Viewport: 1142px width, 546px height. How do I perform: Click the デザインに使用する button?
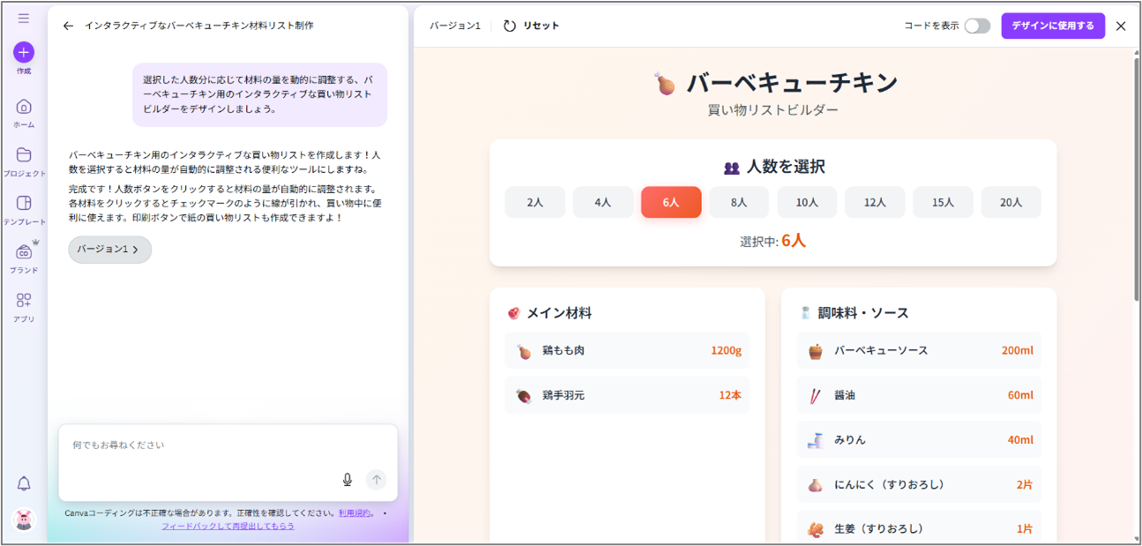(1053, 26)
